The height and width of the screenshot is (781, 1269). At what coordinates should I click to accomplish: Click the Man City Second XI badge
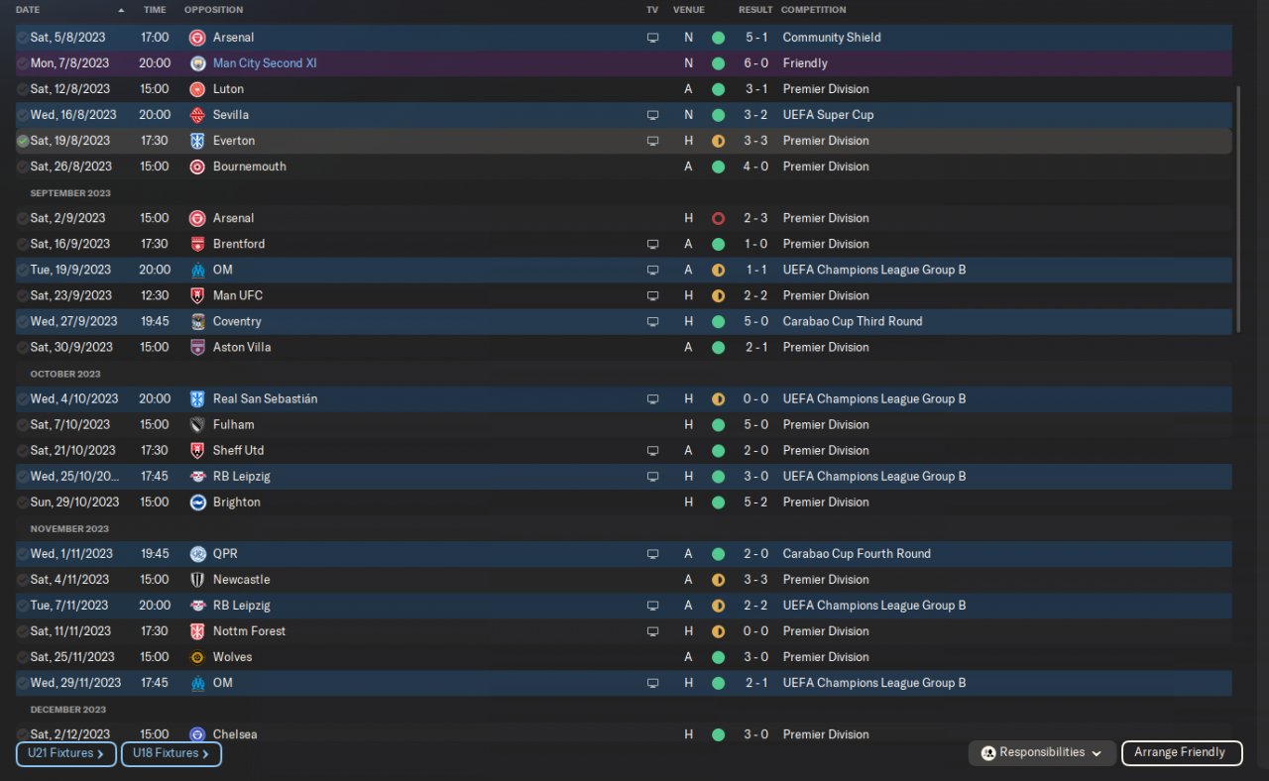click(x=197, y=63)
